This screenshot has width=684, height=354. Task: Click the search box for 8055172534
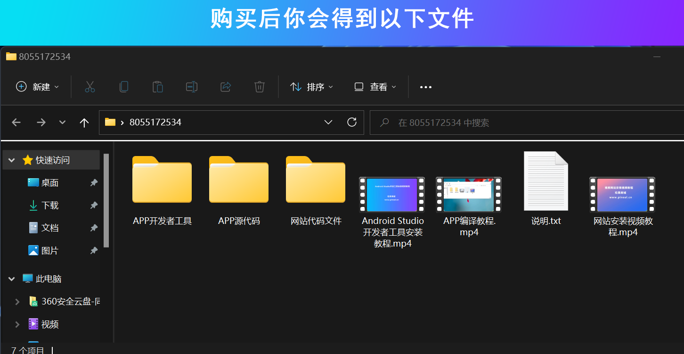(527, 123)
